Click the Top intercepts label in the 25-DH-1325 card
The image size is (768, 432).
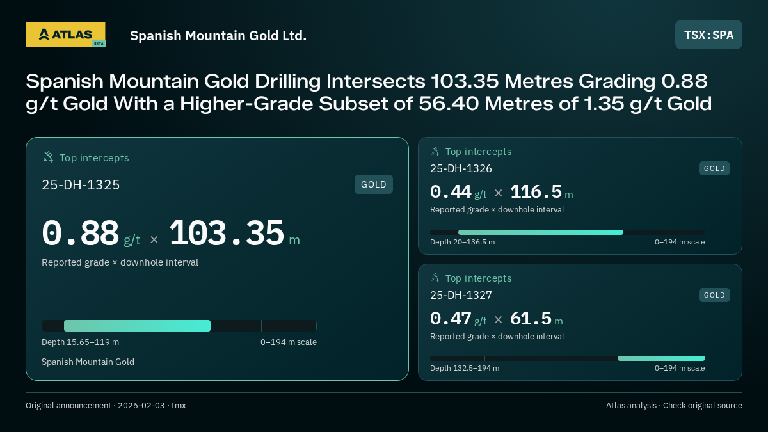click(94, 157)
